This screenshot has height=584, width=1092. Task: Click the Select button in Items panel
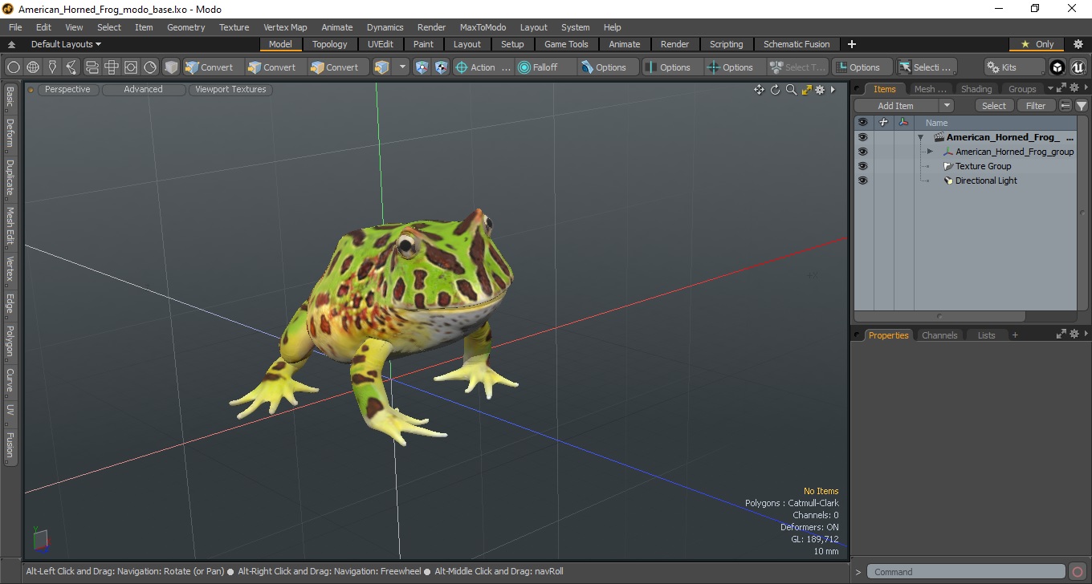[994, 106]
